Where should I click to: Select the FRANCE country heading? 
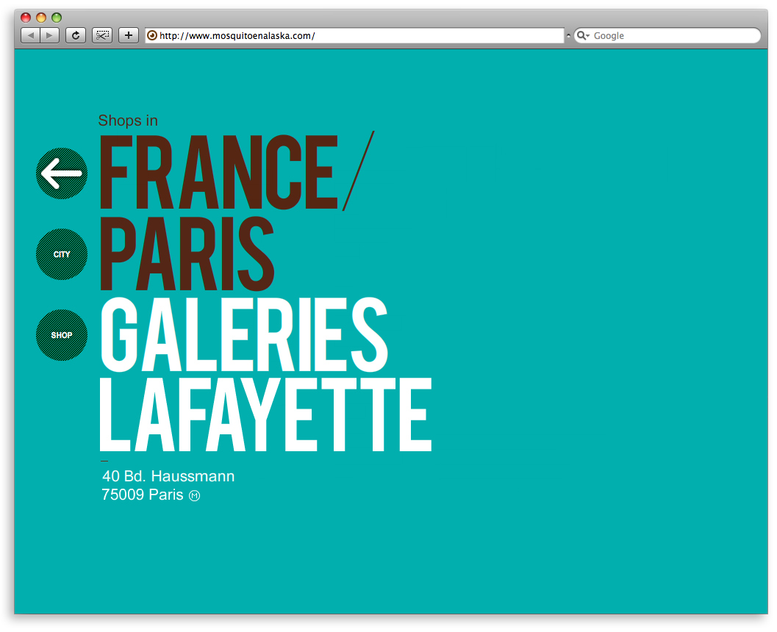point(218,173)
